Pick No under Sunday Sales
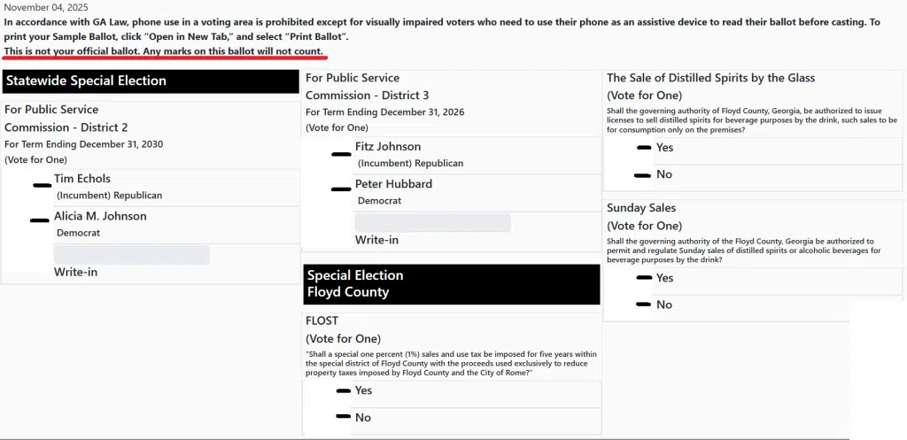Screen dimensions: 907x440 click(645, 305)
